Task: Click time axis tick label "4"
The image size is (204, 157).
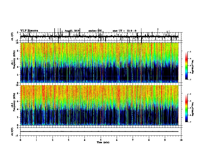Action: (x=85, y=140)
